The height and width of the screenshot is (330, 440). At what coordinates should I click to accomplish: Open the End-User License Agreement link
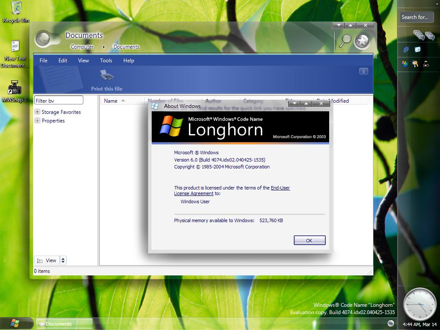click(x=280, y=188)
